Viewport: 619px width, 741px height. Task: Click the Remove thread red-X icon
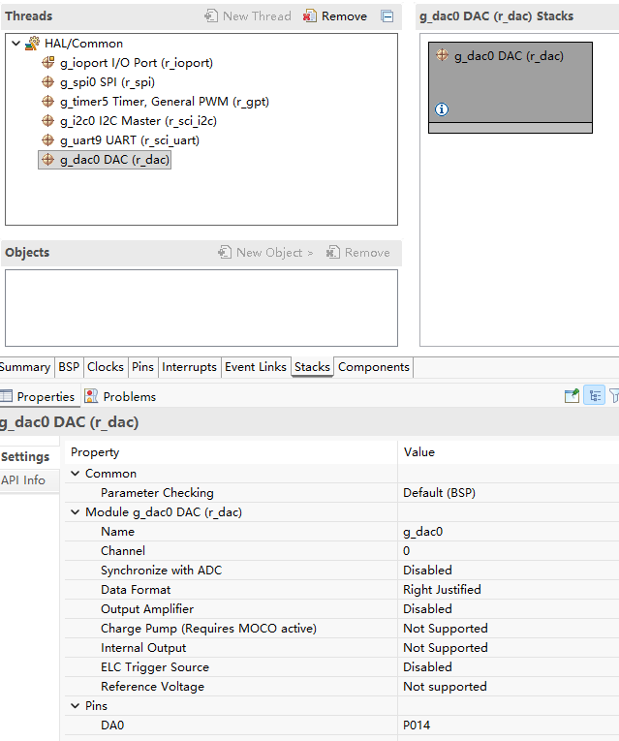[310, 16]
